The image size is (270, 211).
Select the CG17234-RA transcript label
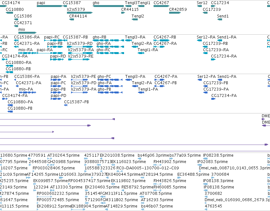(224, 56)
